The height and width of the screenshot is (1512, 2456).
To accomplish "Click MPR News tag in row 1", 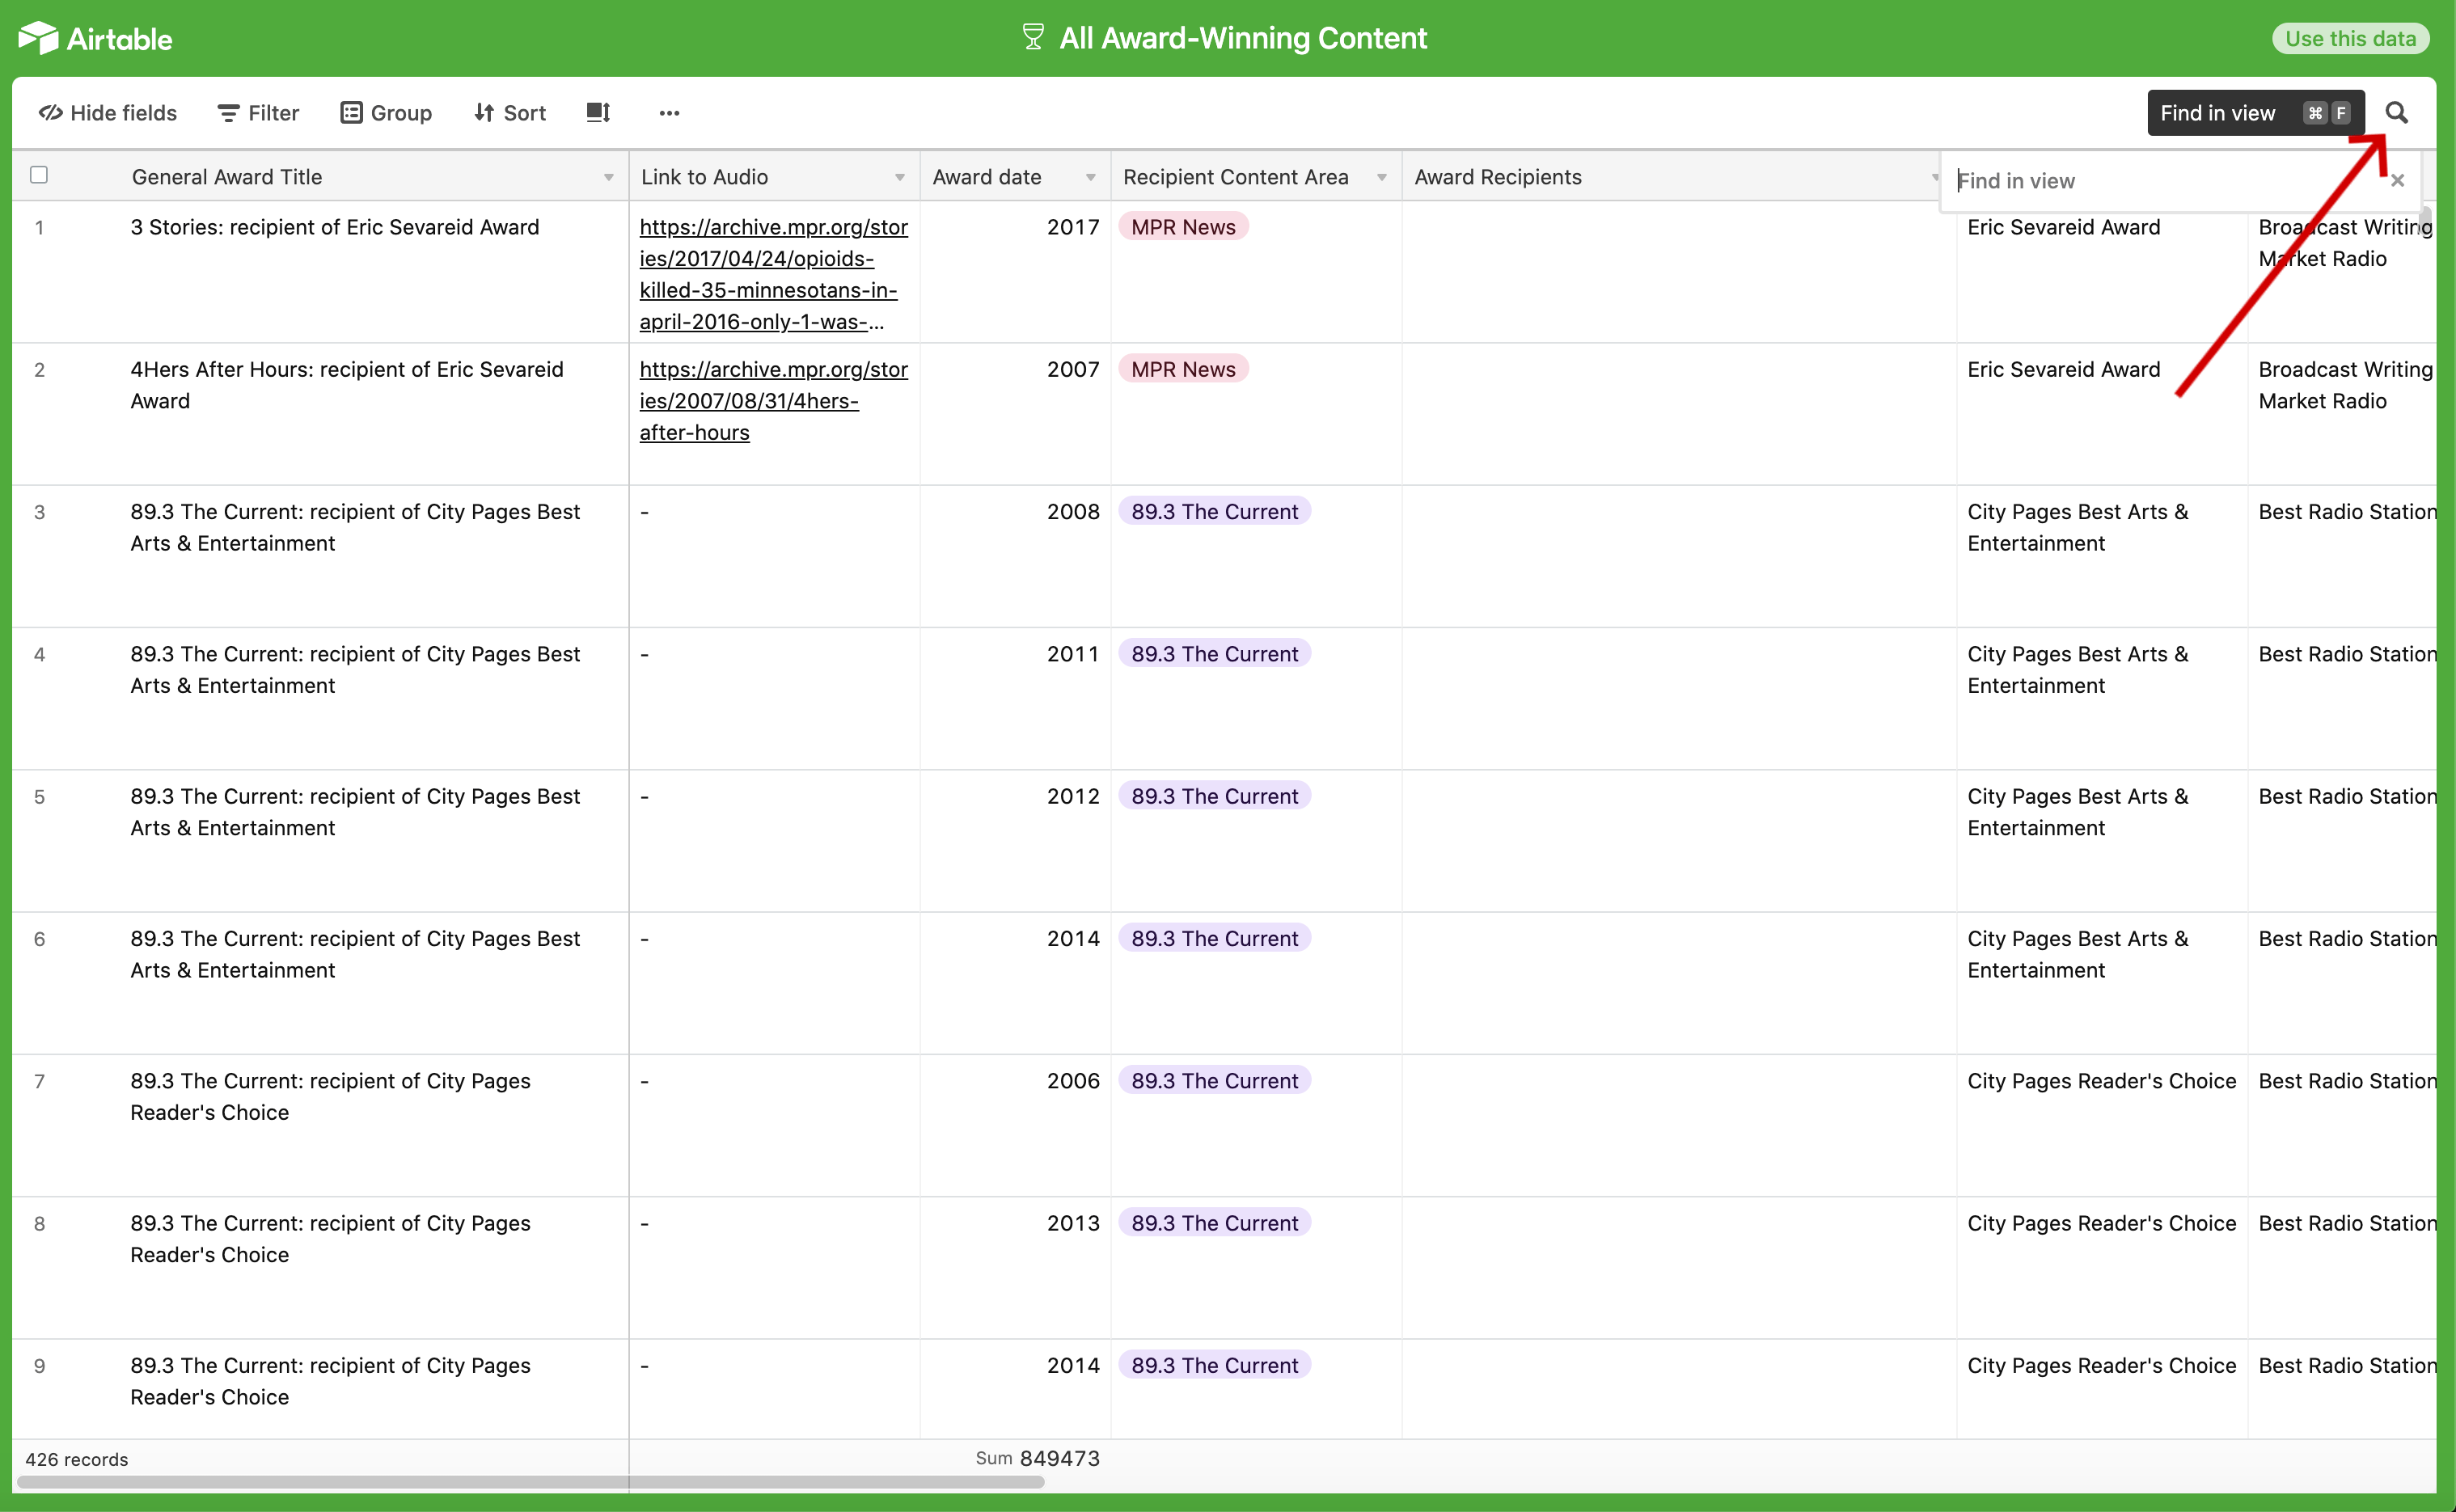I will pos(1183,227).
